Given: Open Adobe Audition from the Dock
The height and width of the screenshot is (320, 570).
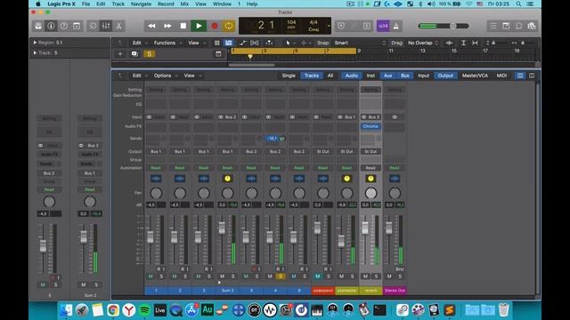Looking at the screenshot, I should point(207,310).
